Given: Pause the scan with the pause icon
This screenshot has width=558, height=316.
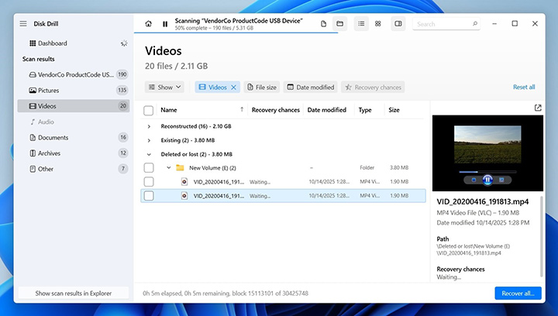Looking at the screenshot, I should [165, 24].
